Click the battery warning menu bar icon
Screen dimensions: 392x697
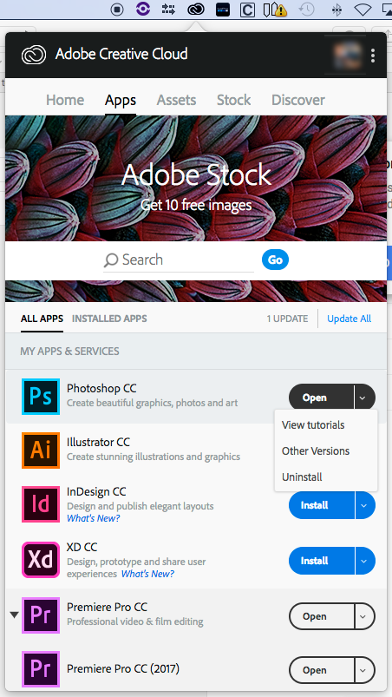274,10
